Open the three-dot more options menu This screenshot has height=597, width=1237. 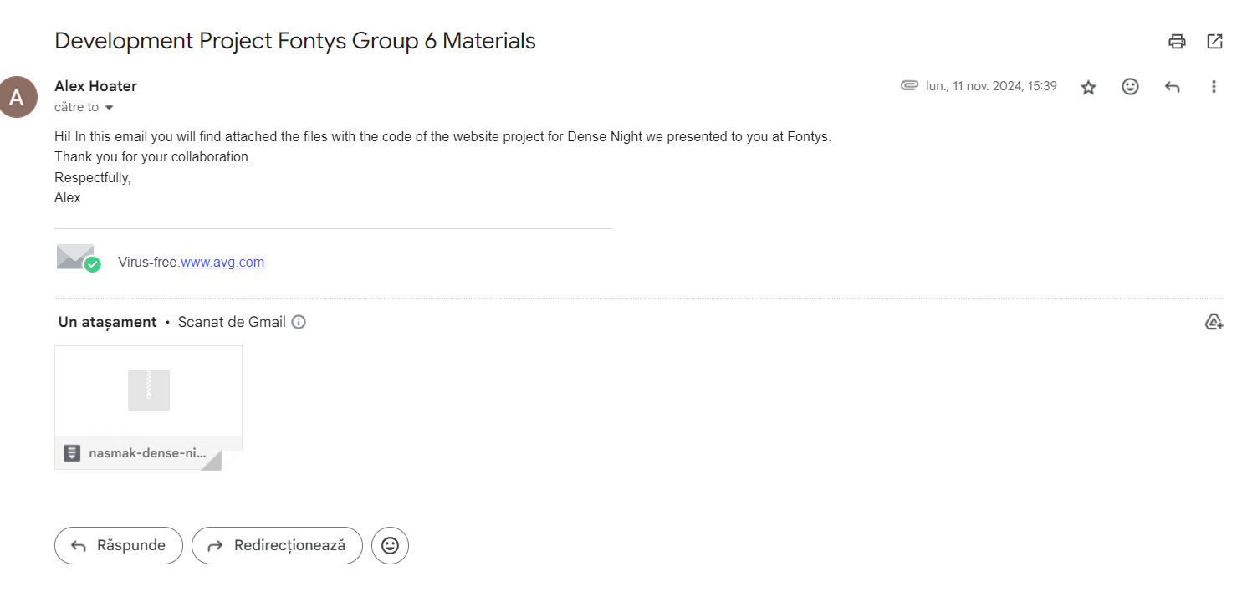point(1214,86)
